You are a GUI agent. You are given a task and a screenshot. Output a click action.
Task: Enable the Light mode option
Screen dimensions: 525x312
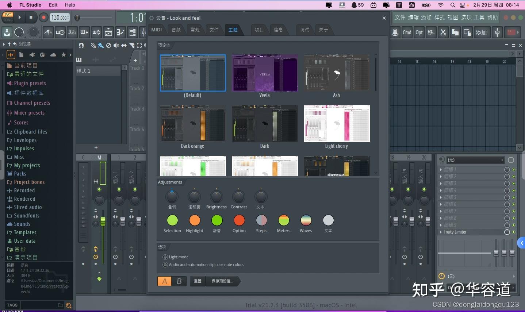(x=165, y=257)
